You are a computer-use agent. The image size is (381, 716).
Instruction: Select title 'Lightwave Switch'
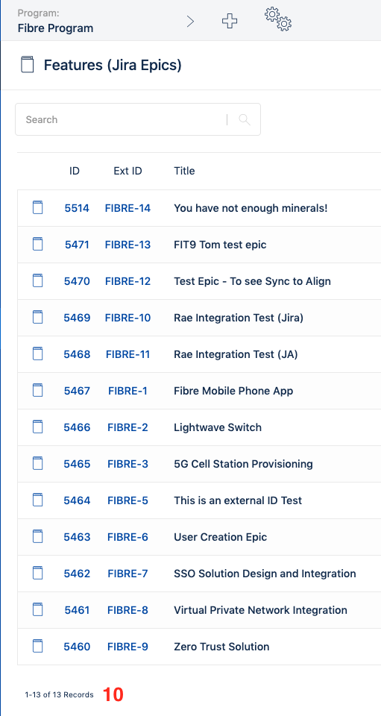[218, 427]
